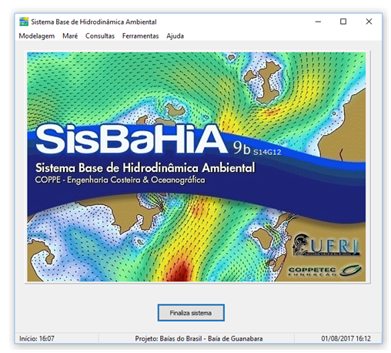Viewport: 391px width, 353px height.
Task: Click the Finaliza sistema button
Action: click(191, 313)
